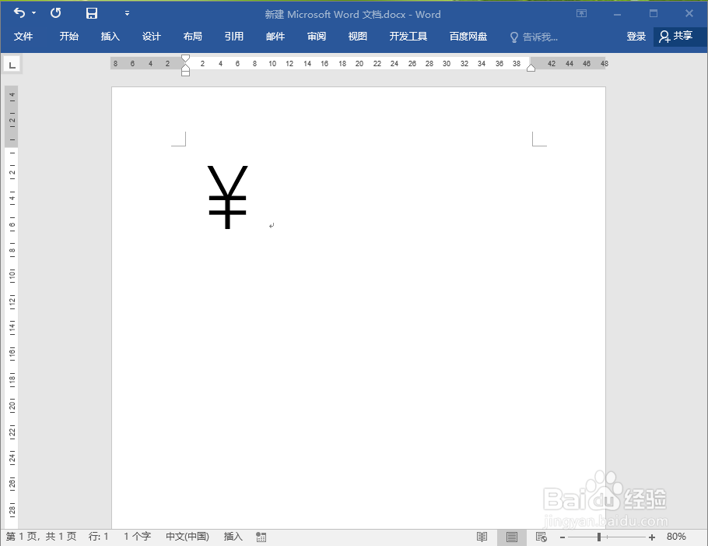Click the zoom in plus control

(x=654, y=537)
